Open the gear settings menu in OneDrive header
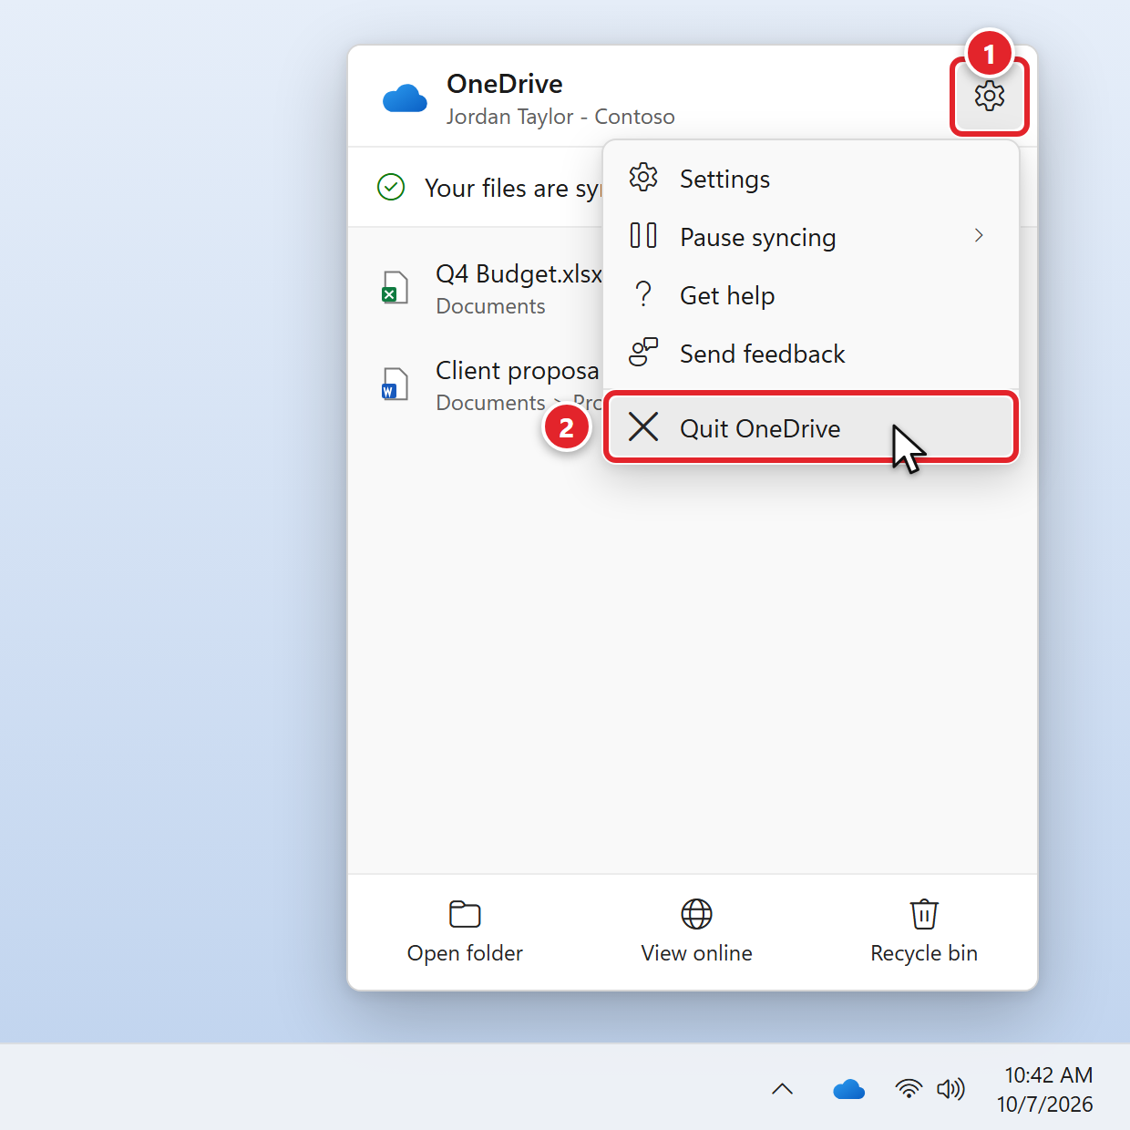The height and width of the screenshot is (1130, 1130). click(989, 96)
